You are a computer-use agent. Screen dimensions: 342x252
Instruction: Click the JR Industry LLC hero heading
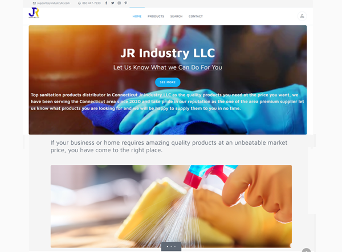168,53
